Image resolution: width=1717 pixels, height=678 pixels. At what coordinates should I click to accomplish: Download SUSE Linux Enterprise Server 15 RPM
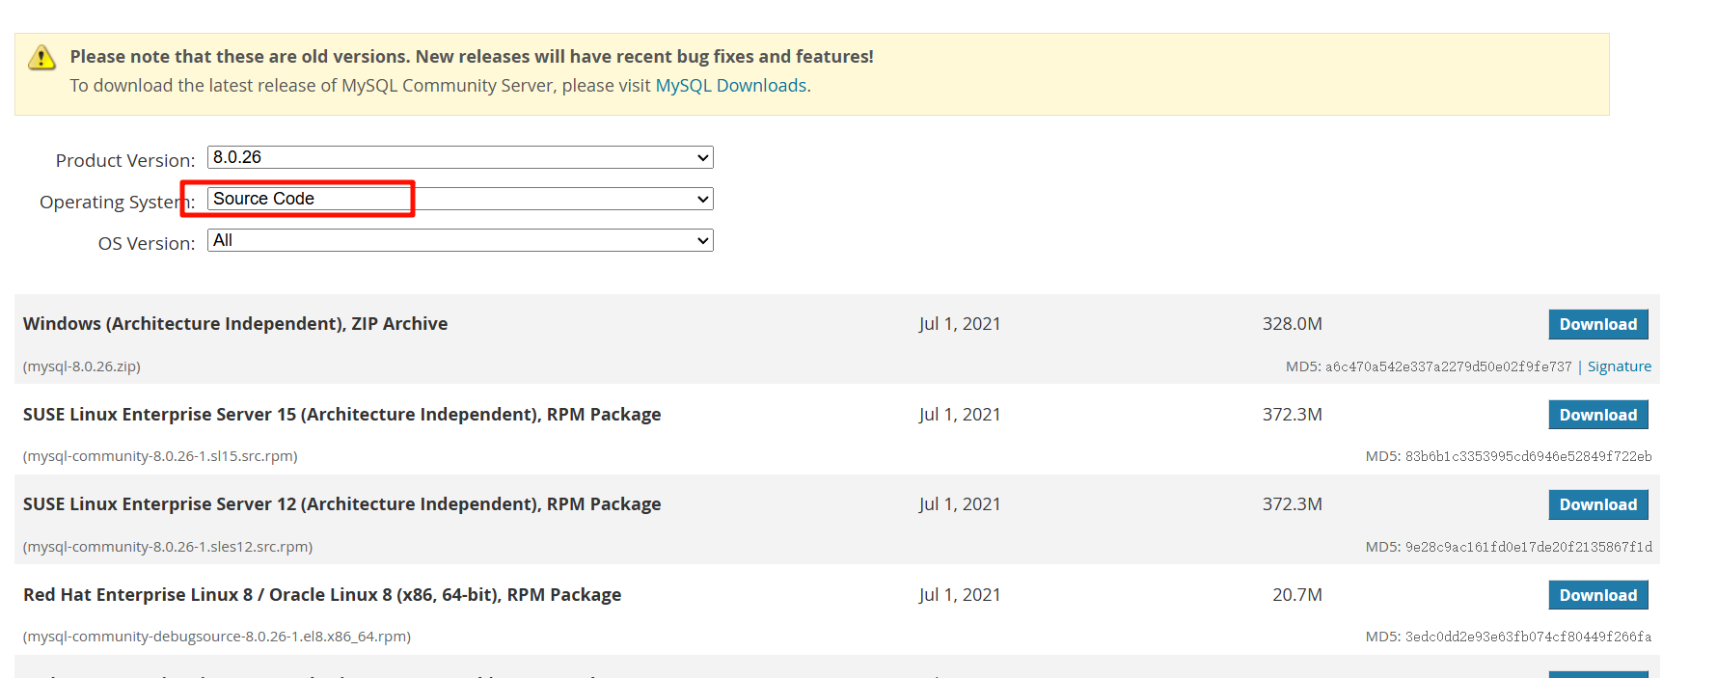pyautogui.click(x=1597, y=415)
